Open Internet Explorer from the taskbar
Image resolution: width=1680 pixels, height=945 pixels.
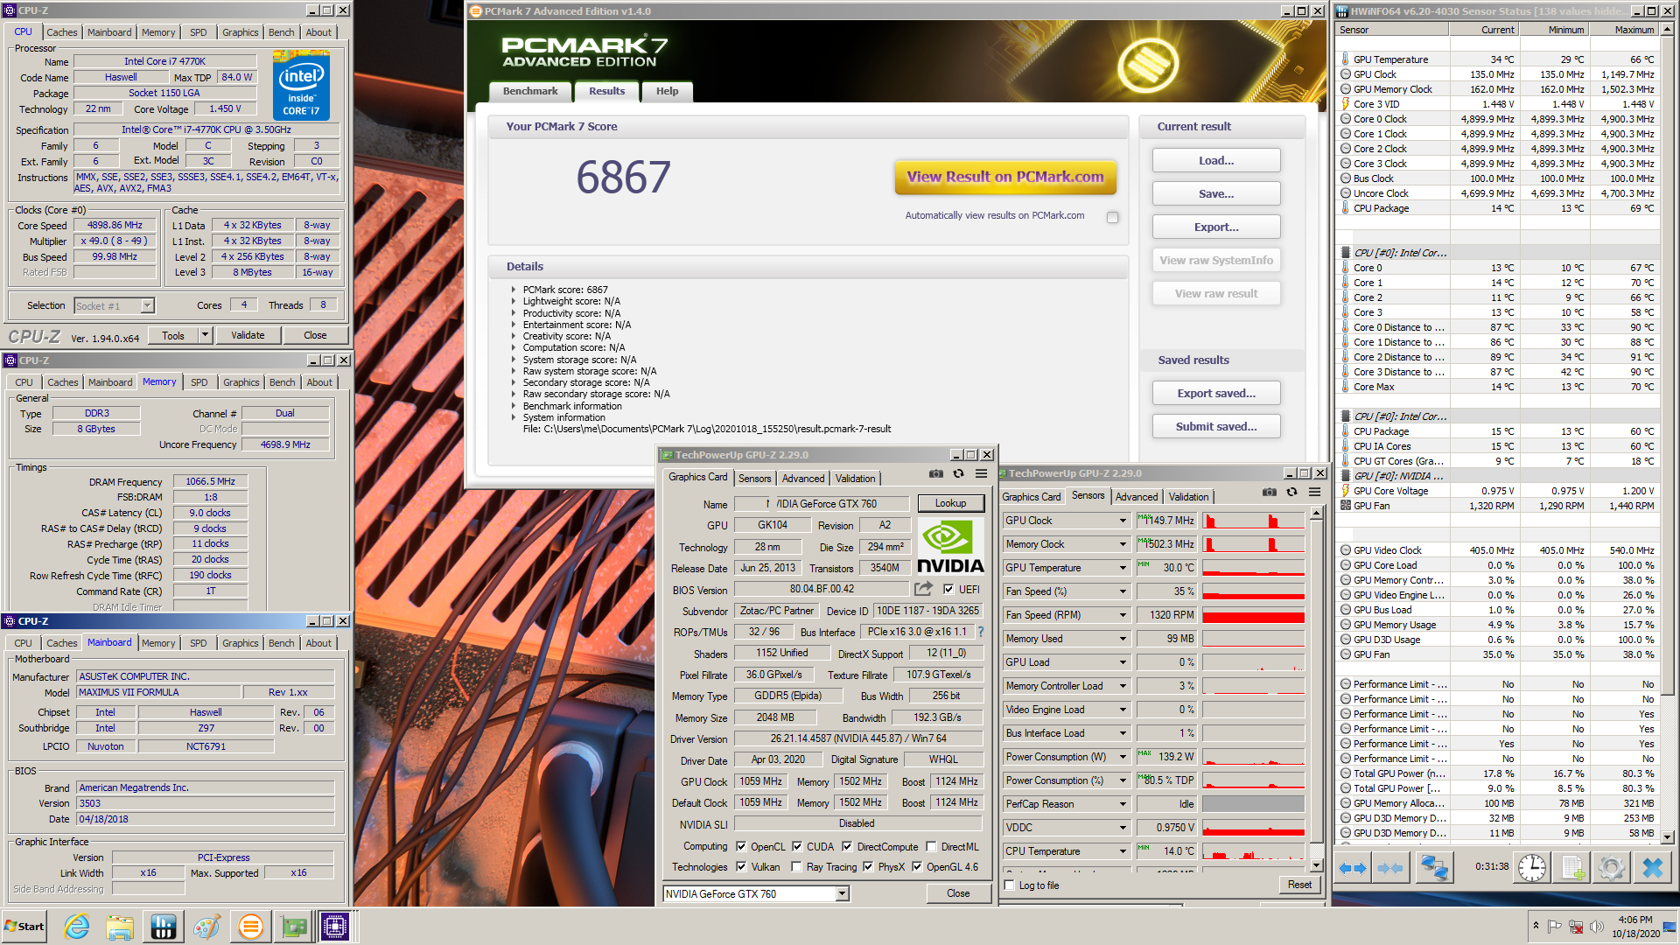tap(77, 927)
